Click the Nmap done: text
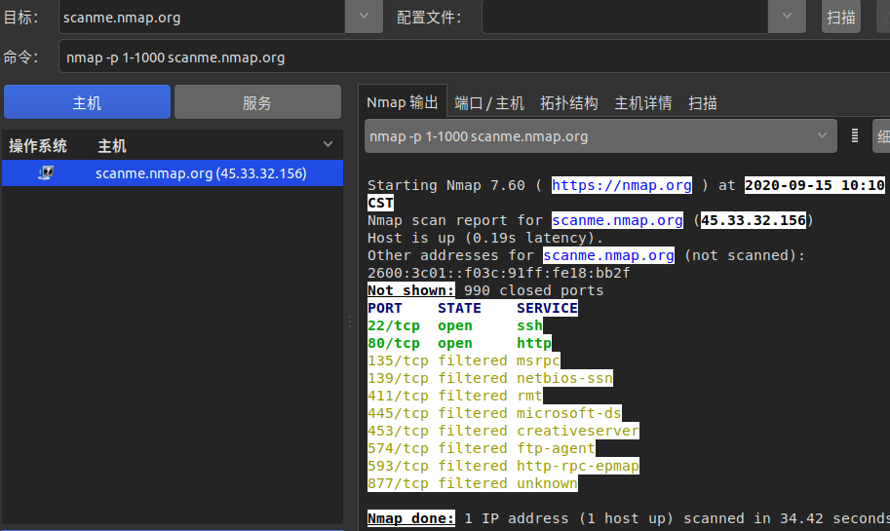The image size is (890, 531). pyautogui.click(x=411, y=518)
